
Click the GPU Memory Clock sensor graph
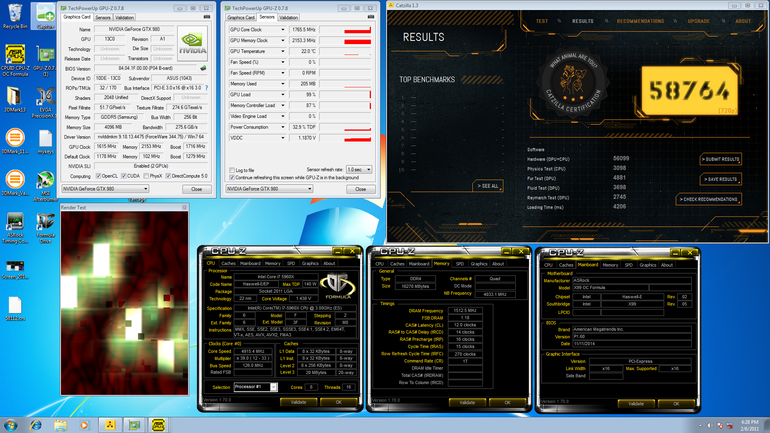tap(345, 40)
